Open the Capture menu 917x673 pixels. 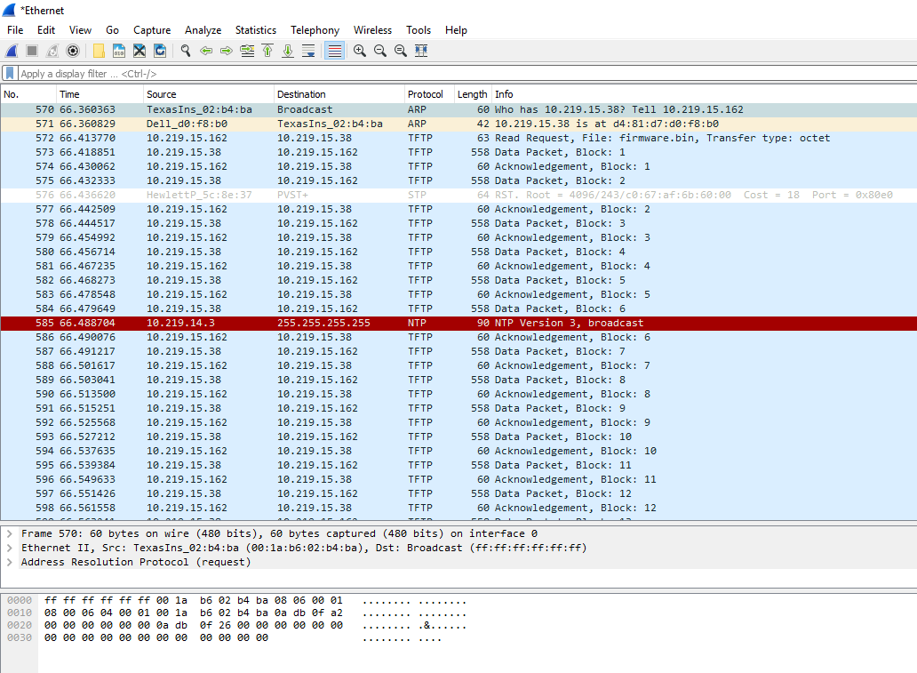(152, 30)
